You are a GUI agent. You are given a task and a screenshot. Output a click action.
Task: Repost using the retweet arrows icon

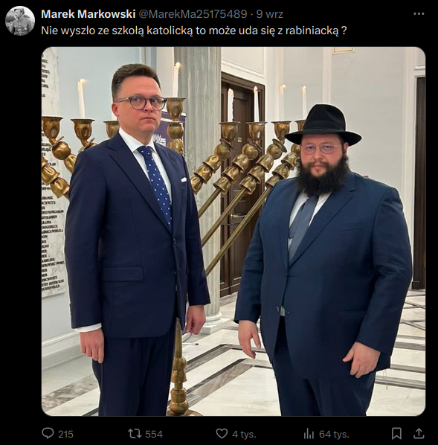(135, 433)
